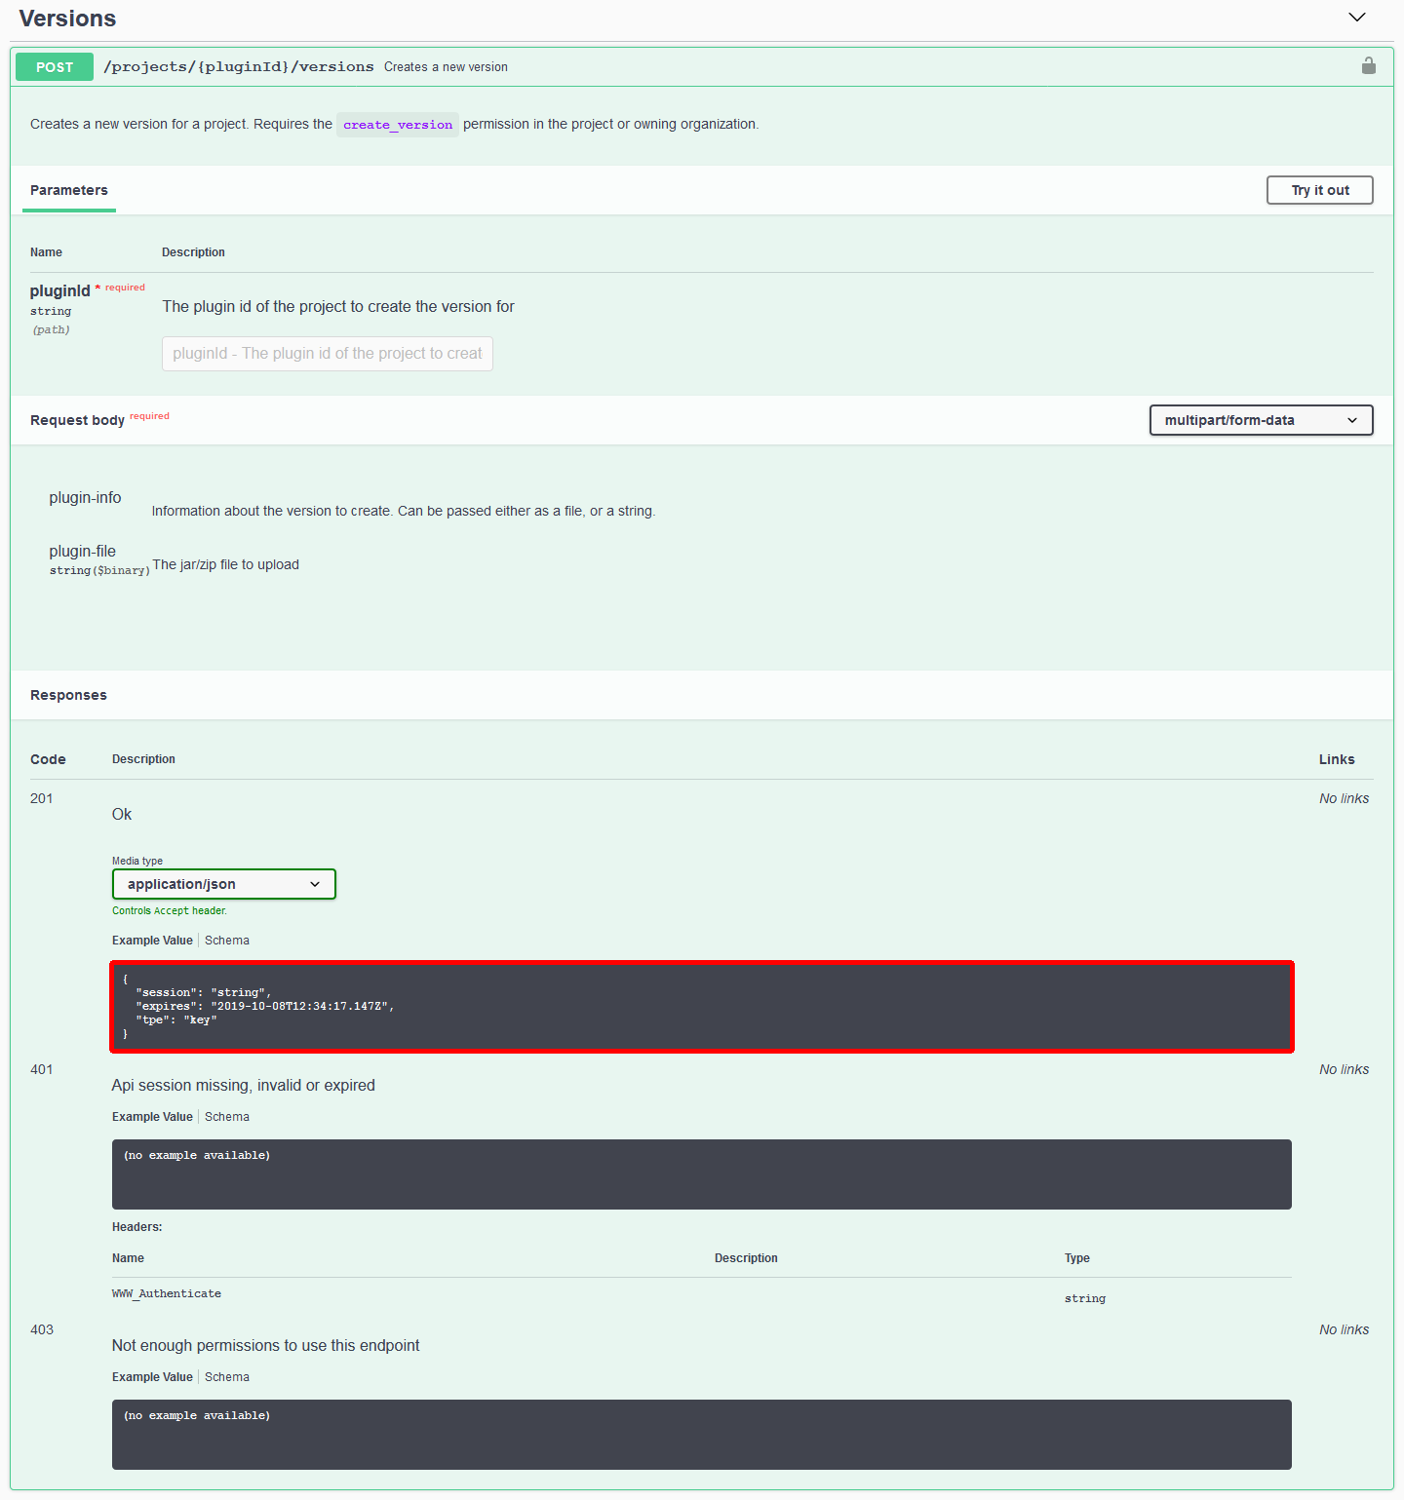
Task: Open the multipart/form-data content type dropdown
Action: pos(1260,420)
